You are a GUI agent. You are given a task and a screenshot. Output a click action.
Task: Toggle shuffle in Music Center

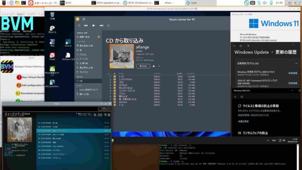coord(79,25)
